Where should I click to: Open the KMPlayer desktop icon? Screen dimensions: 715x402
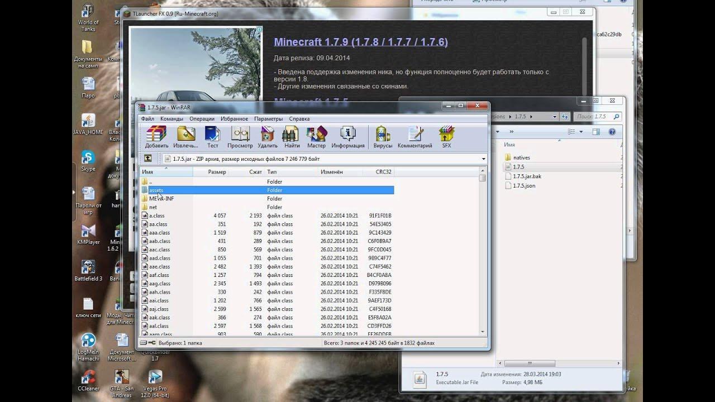tap(88, 234)
